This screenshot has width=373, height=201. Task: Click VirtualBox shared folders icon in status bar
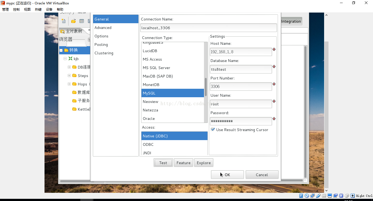[x=324, y=196]
